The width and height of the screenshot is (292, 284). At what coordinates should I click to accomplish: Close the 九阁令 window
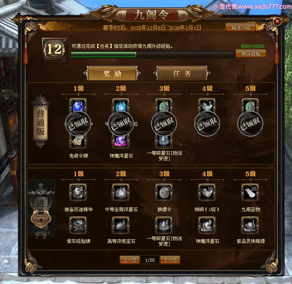coord(277,21)
